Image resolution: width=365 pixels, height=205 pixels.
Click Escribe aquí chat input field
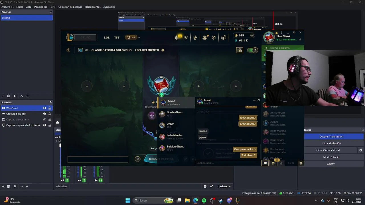(x=228, y=163)
